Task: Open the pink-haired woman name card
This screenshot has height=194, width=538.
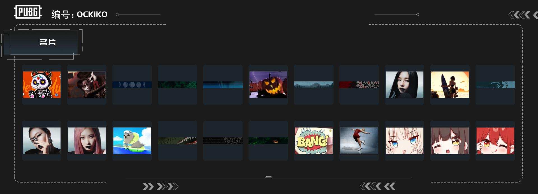Action: pyautogui.click(x=87, y=141)
